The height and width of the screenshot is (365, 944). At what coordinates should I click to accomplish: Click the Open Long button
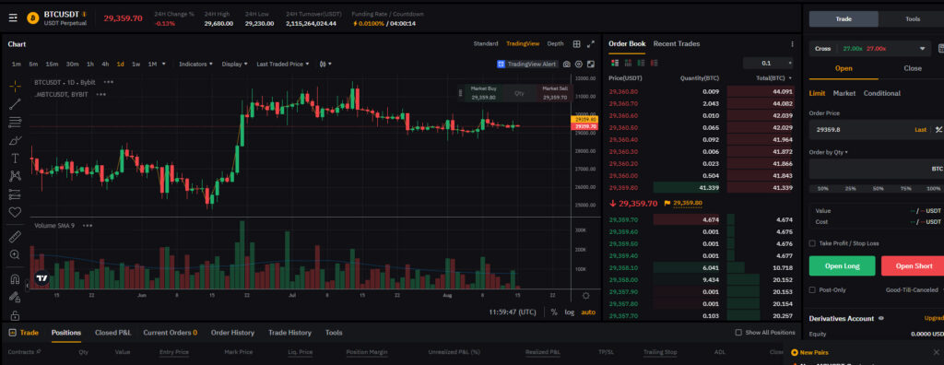842,265
